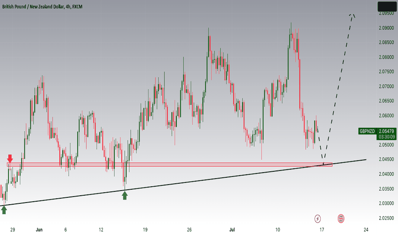Viewport: 398px width, 235px height.
Task: Click the 03:30:09 candle countdown
Action: pos(386,137)
